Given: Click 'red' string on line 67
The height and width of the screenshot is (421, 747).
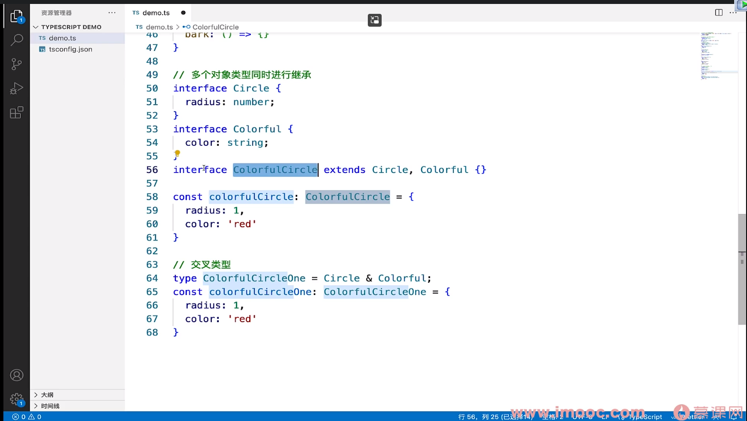Looking at the screenshot, I should coord(242,319).
